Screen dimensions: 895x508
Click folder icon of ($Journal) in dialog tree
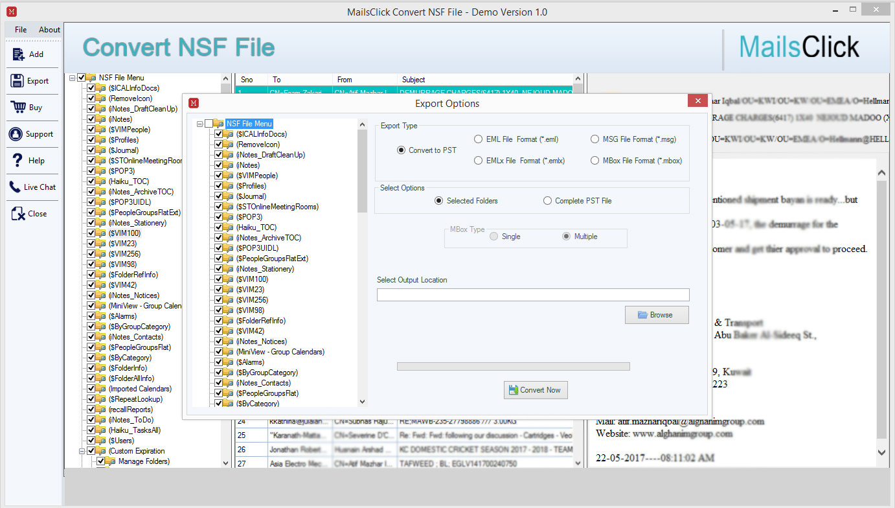click(x=229, y=196)
